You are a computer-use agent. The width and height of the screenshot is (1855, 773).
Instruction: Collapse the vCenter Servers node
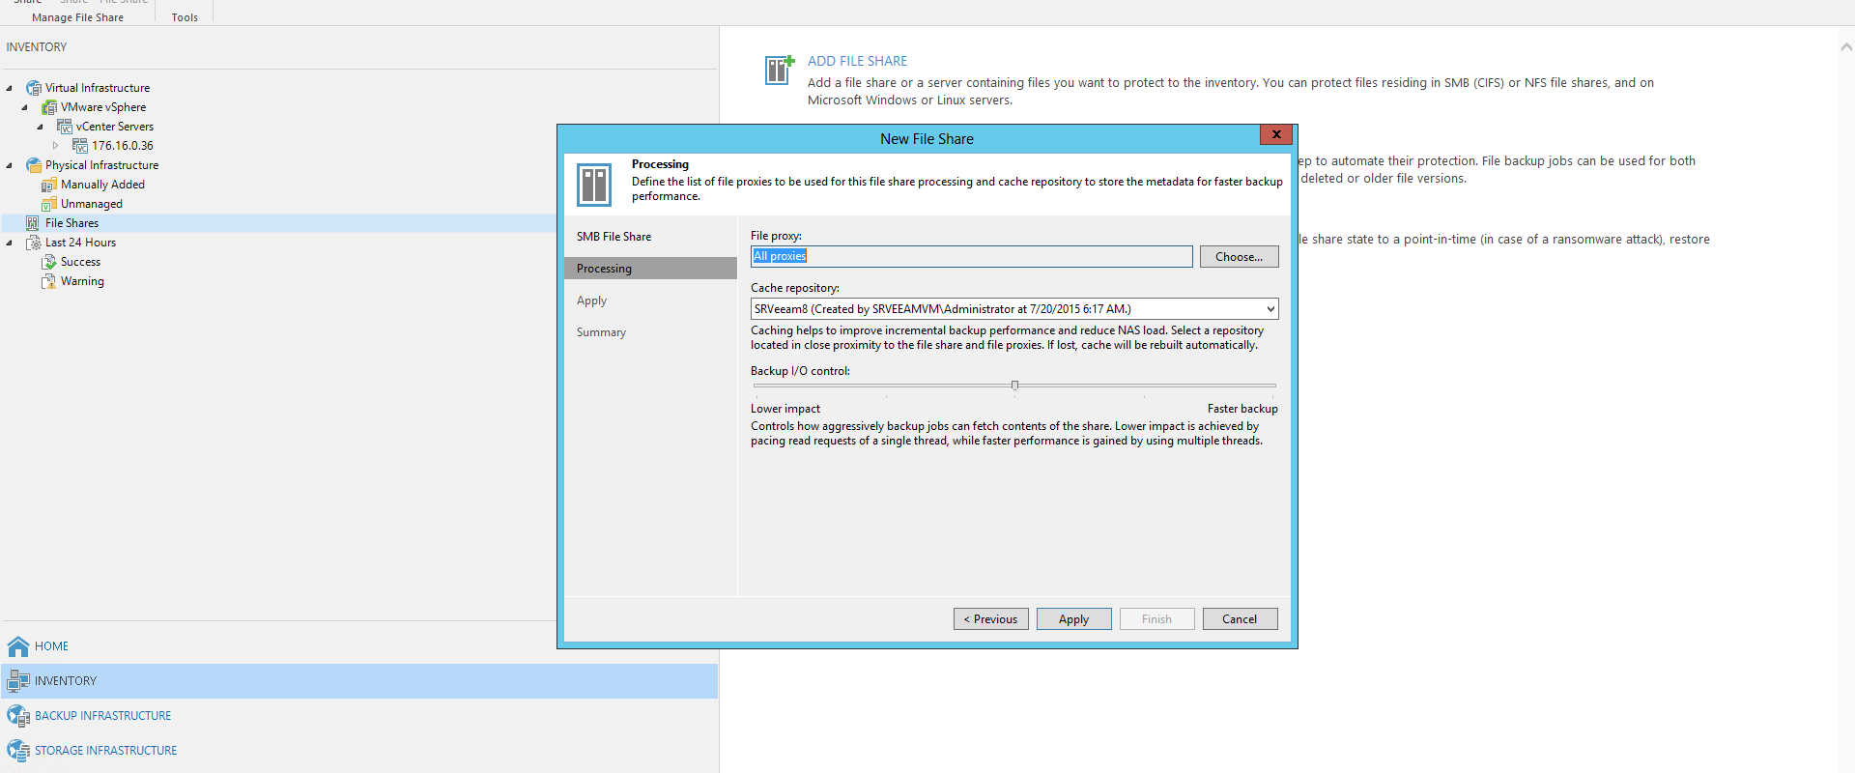pyautogui.click(x=41, y=127)
